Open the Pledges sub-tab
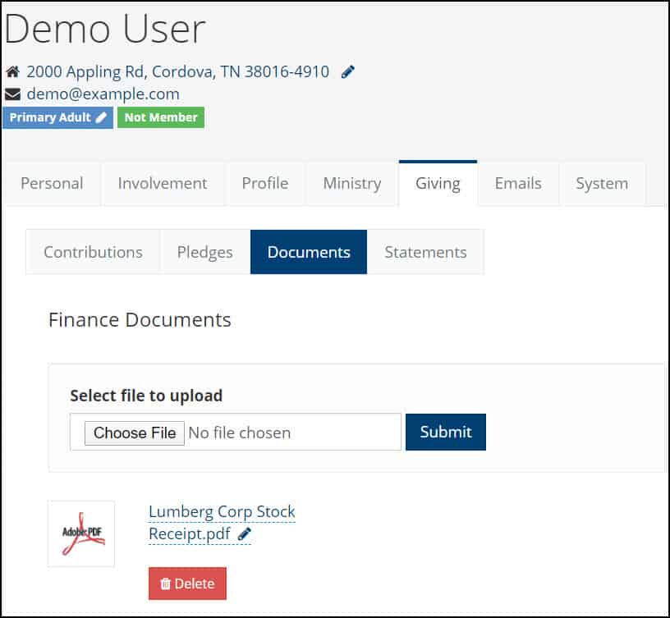 click(205, 252)
